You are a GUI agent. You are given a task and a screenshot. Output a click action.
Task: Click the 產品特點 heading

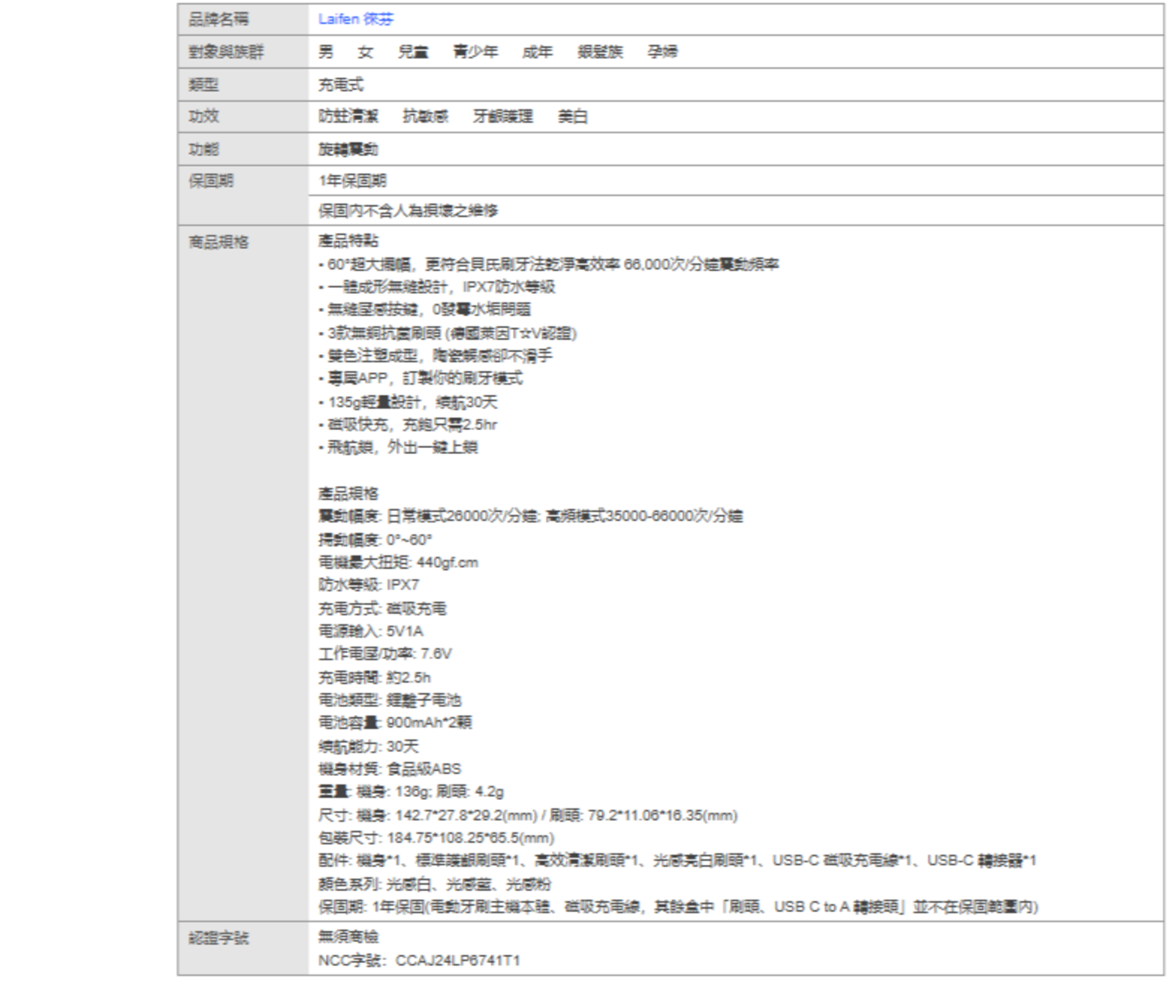click(348, 241)
